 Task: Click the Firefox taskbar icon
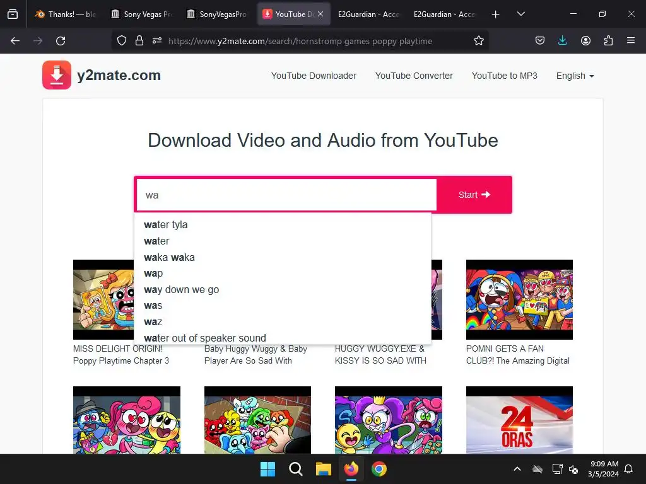[351, 469]
